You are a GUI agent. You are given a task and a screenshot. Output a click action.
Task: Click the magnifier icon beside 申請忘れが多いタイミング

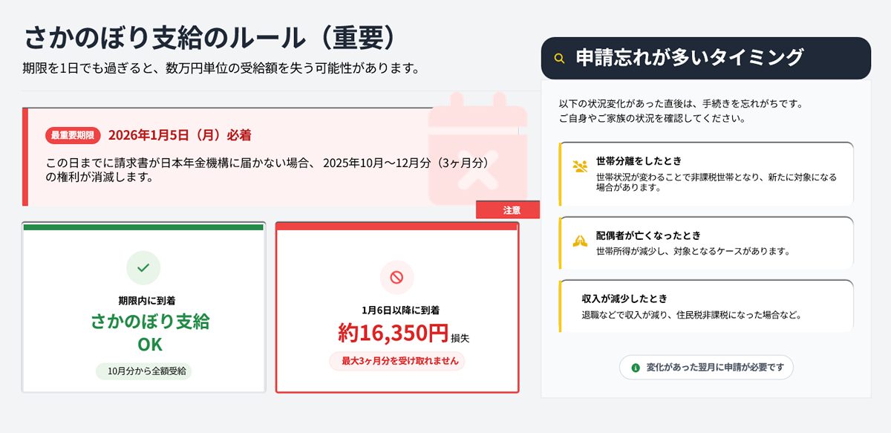click(x=560, y=59)
